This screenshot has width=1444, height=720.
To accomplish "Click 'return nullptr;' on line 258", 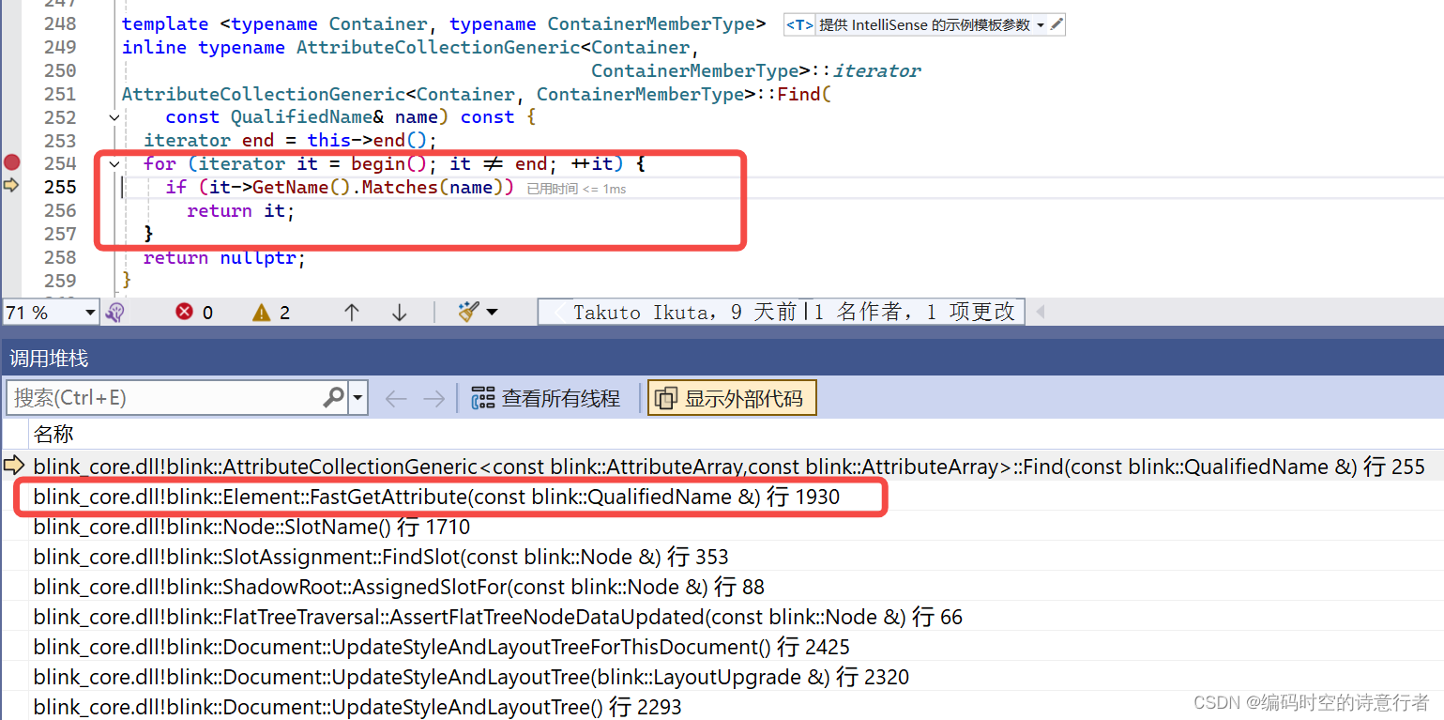I will click(x=224, y=258).
